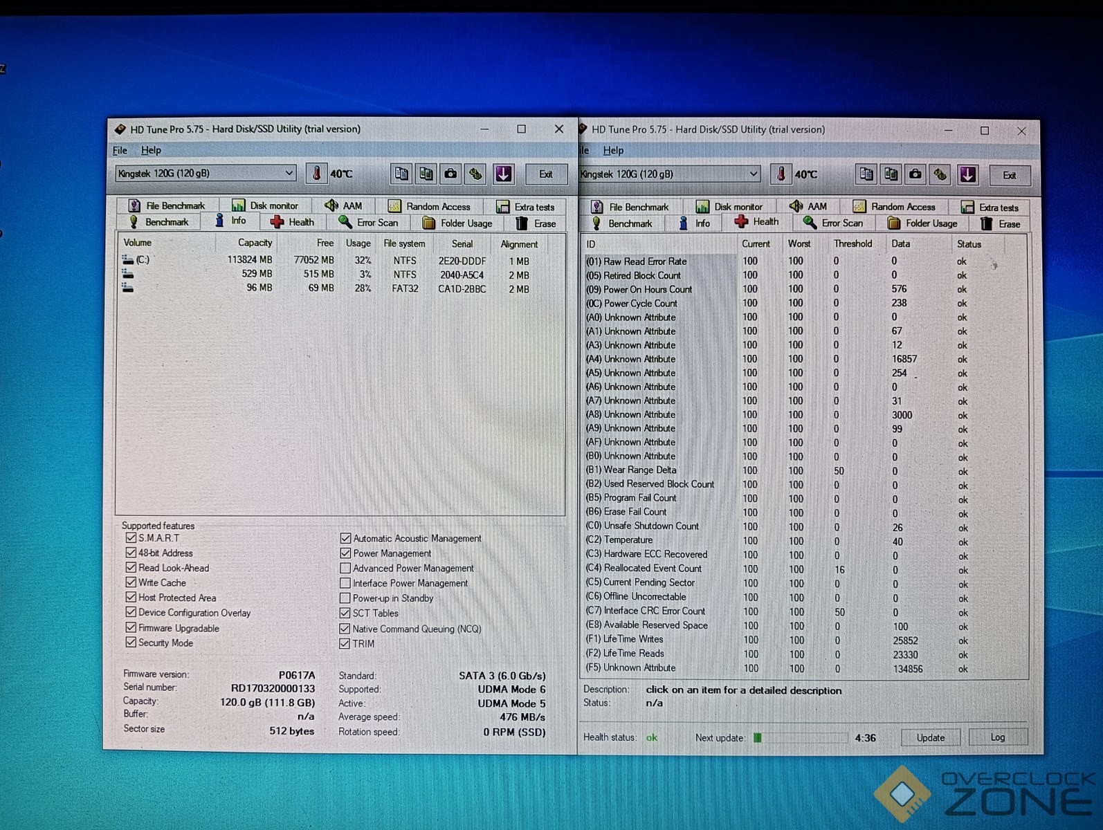Open options gear icon in right window
The width and height of the screenshot is (1103, 830).
(940, 174)
